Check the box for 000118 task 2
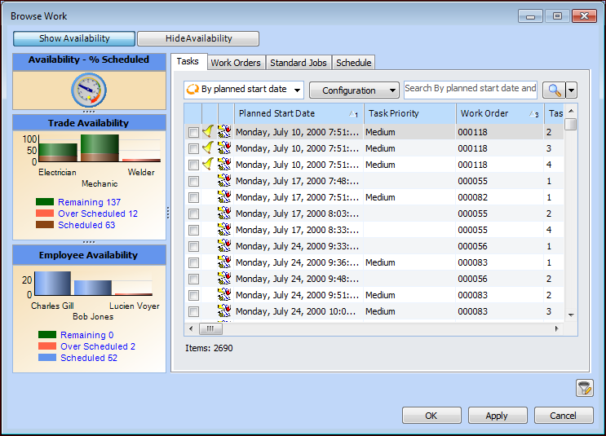Image resolution: width=606 pixels, height=436 pixels. 193,133
